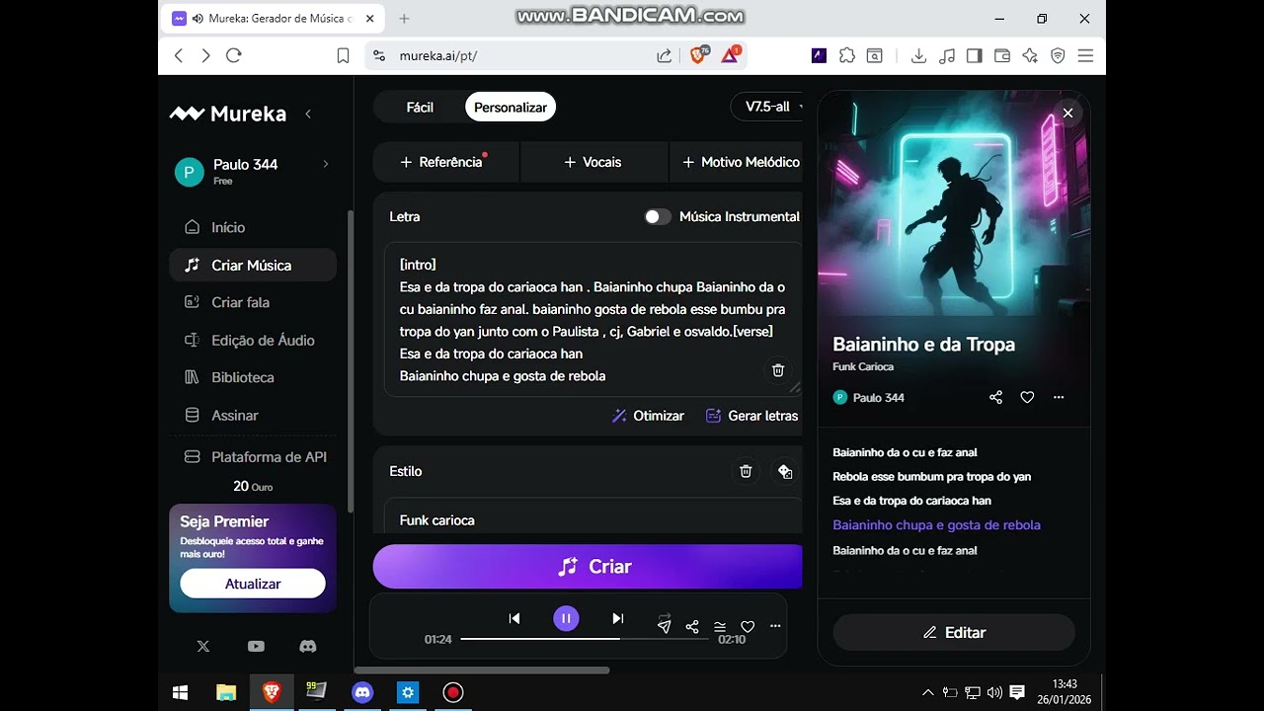
Task: Open the Assinar page
Action: tap(253, 415)
